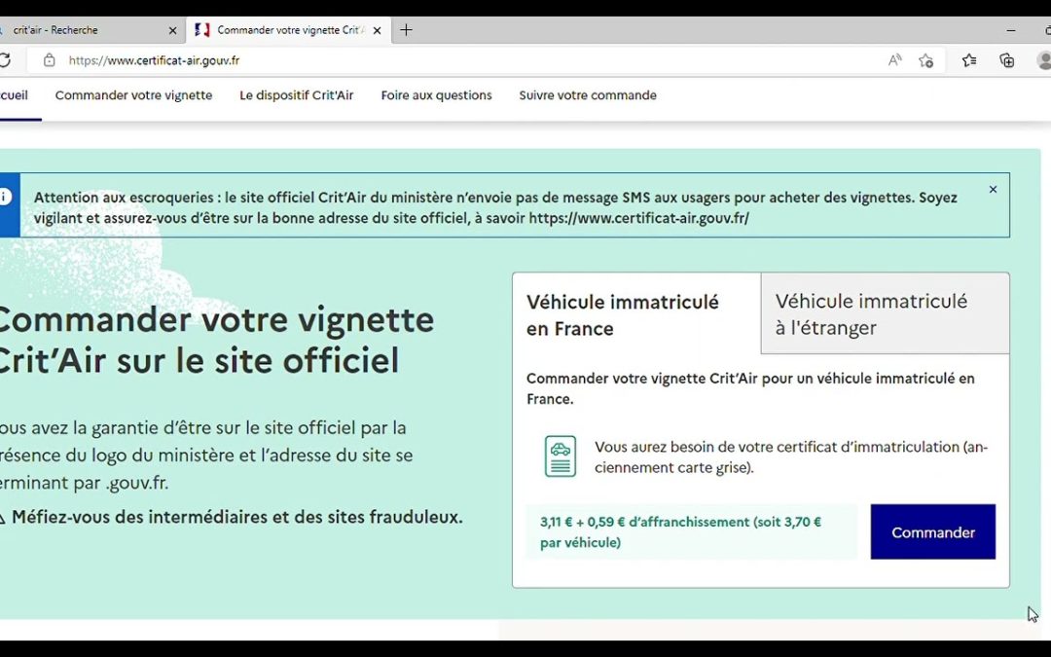Image resolution: width=1051 pixels, height=657 pixels.
Task: Open Le dispositif Crit'Air menu item
Action: point(296,95)
